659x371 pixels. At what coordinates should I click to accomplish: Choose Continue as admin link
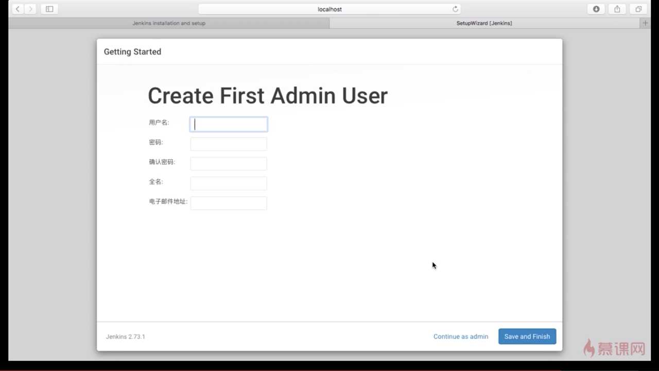461,336
